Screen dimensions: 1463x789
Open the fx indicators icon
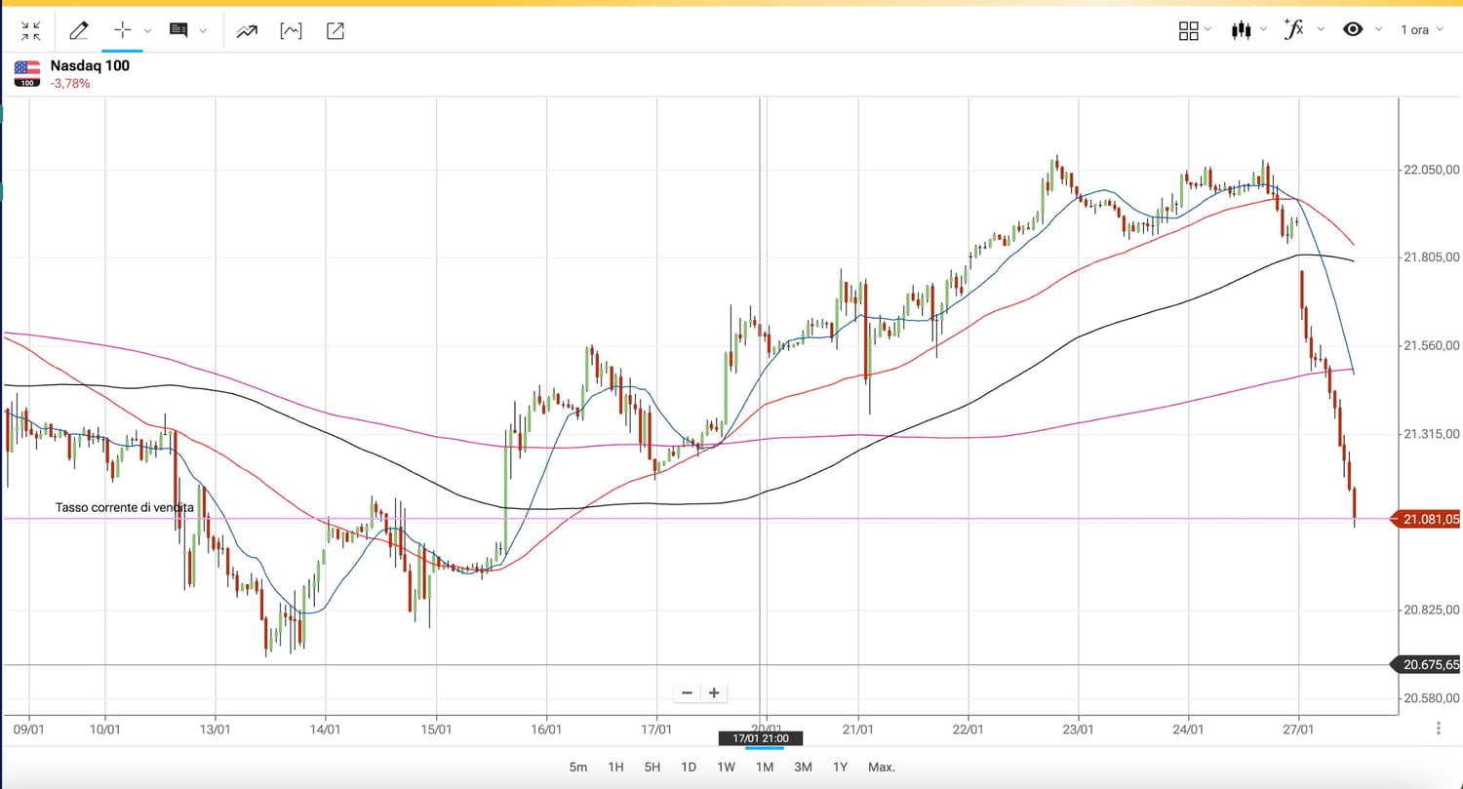point(1294,29)
